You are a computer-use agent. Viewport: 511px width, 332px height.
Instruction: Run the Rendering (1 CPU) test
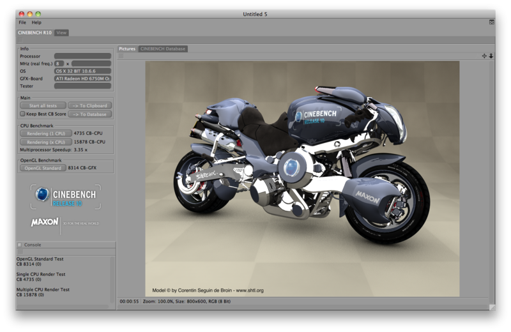[x=45, y=133]
